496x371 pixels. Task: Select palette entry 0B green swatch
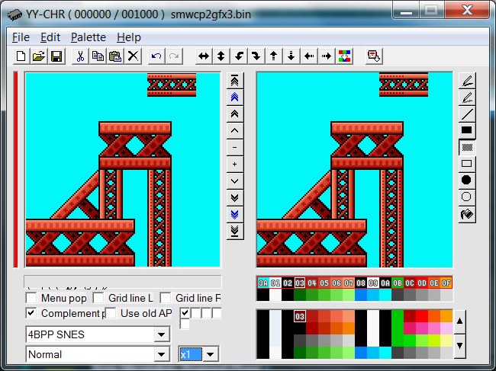[398, 283]
